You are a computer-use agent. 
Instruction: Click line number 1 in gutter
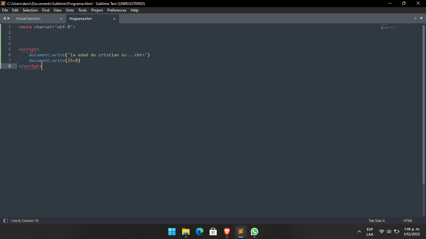10,27
